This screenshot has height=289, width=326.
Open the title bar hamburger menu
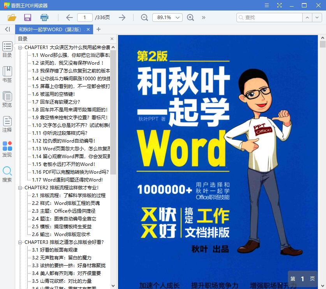267,5
